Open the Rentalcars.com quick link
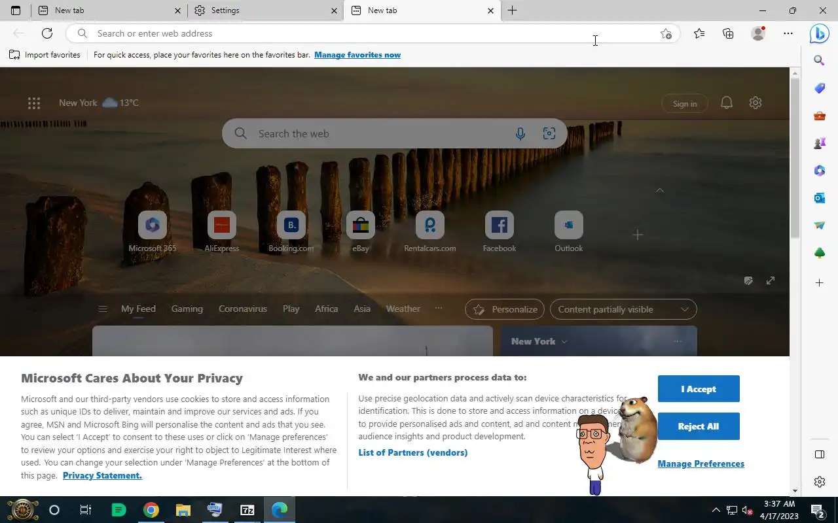 tap(429, 232)
